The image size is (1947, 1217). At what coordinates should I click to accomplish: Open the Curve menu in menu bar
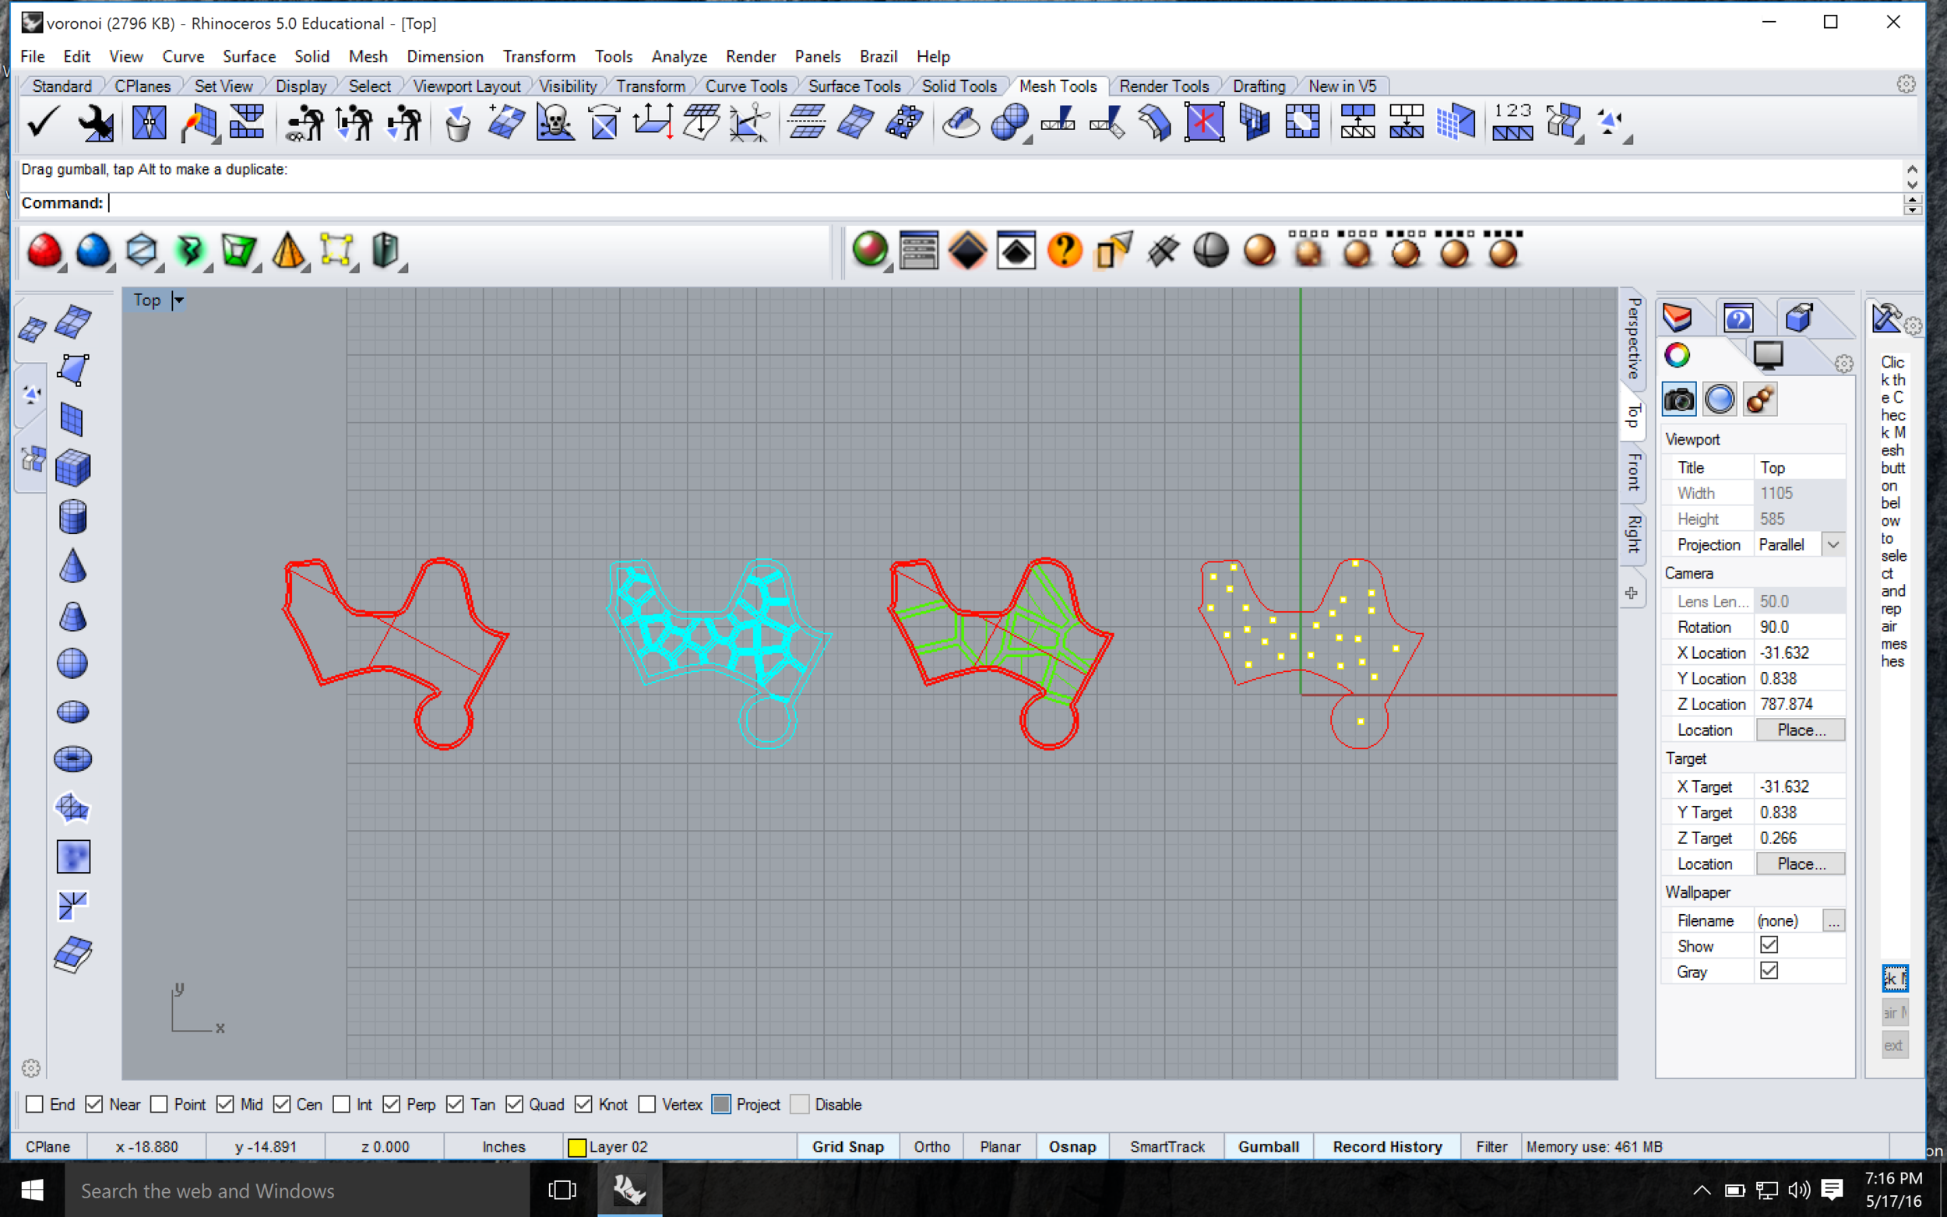179,56
